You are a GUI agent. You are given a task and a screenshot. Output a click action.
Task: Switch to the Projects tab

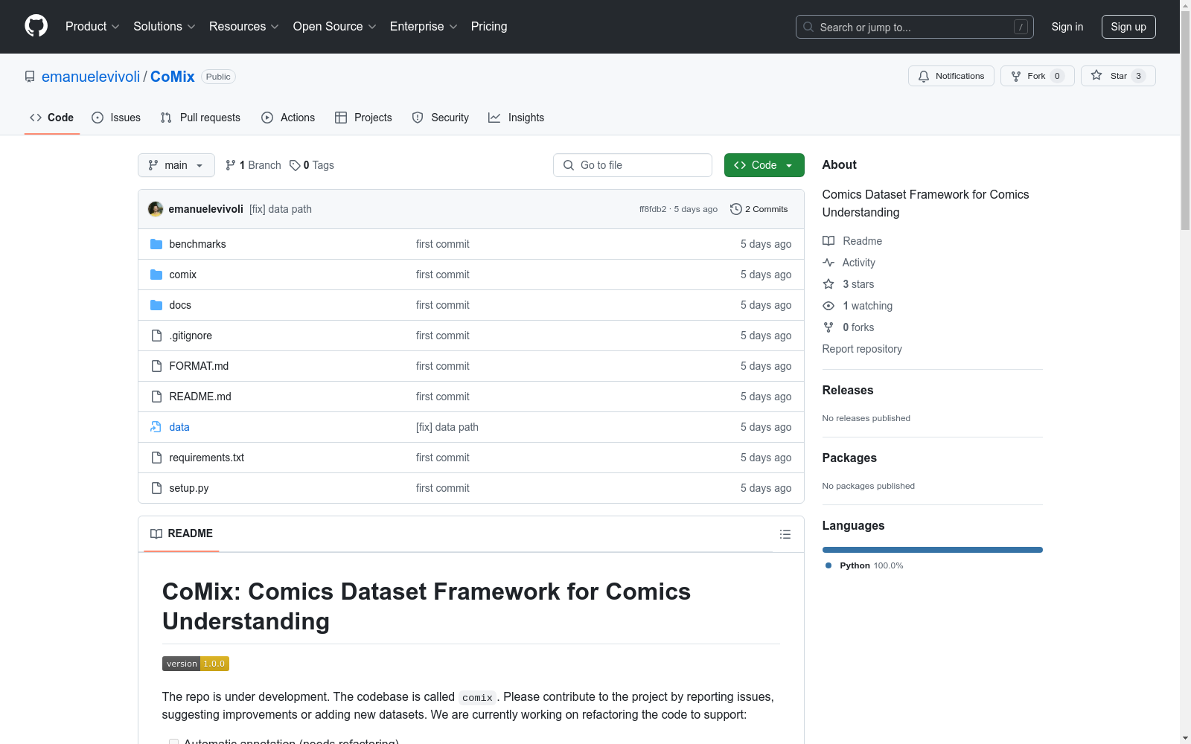pyautogui.click(x=363, y=118)
